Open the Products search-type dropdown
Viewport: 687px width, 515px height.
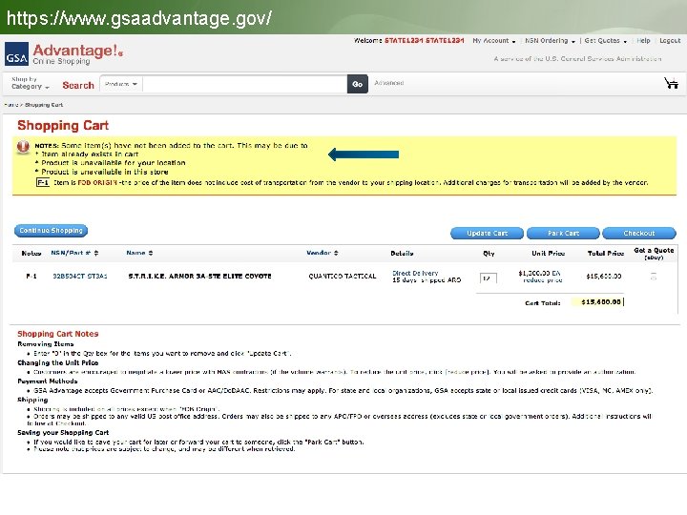click(x=121, y=84)
